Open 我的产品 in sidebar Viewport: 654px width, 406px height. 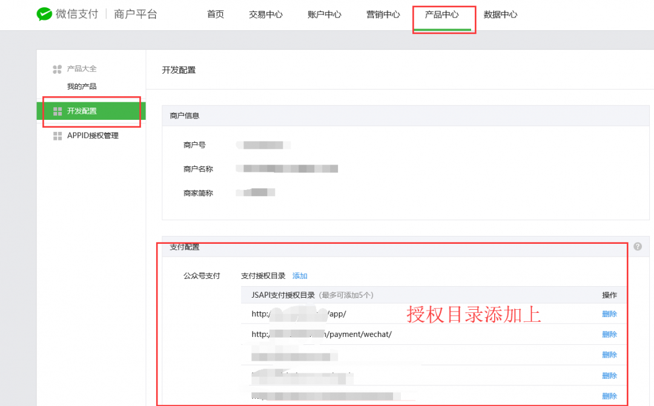(82, 87)
